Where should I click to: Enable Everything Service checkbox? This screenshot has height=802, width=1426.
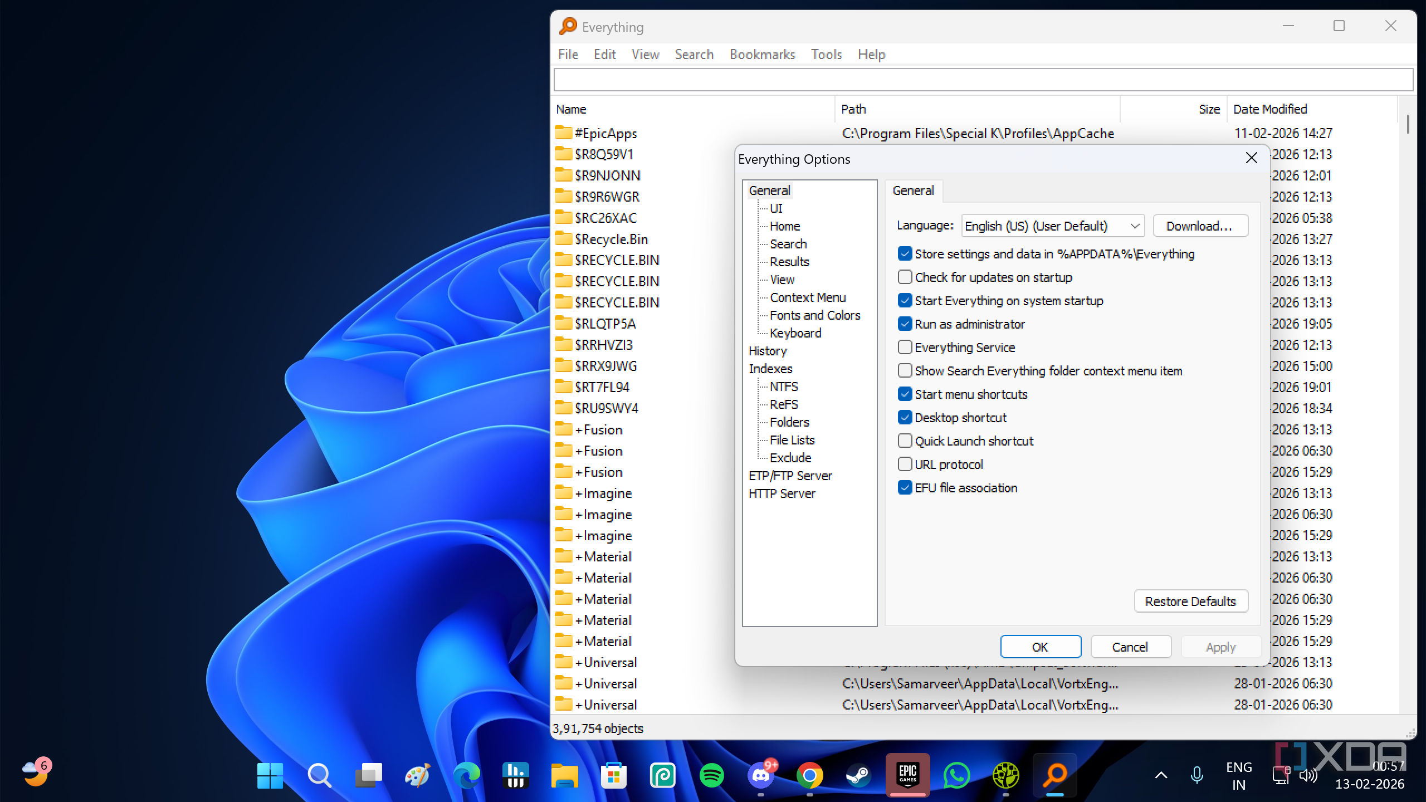point(905,347)
